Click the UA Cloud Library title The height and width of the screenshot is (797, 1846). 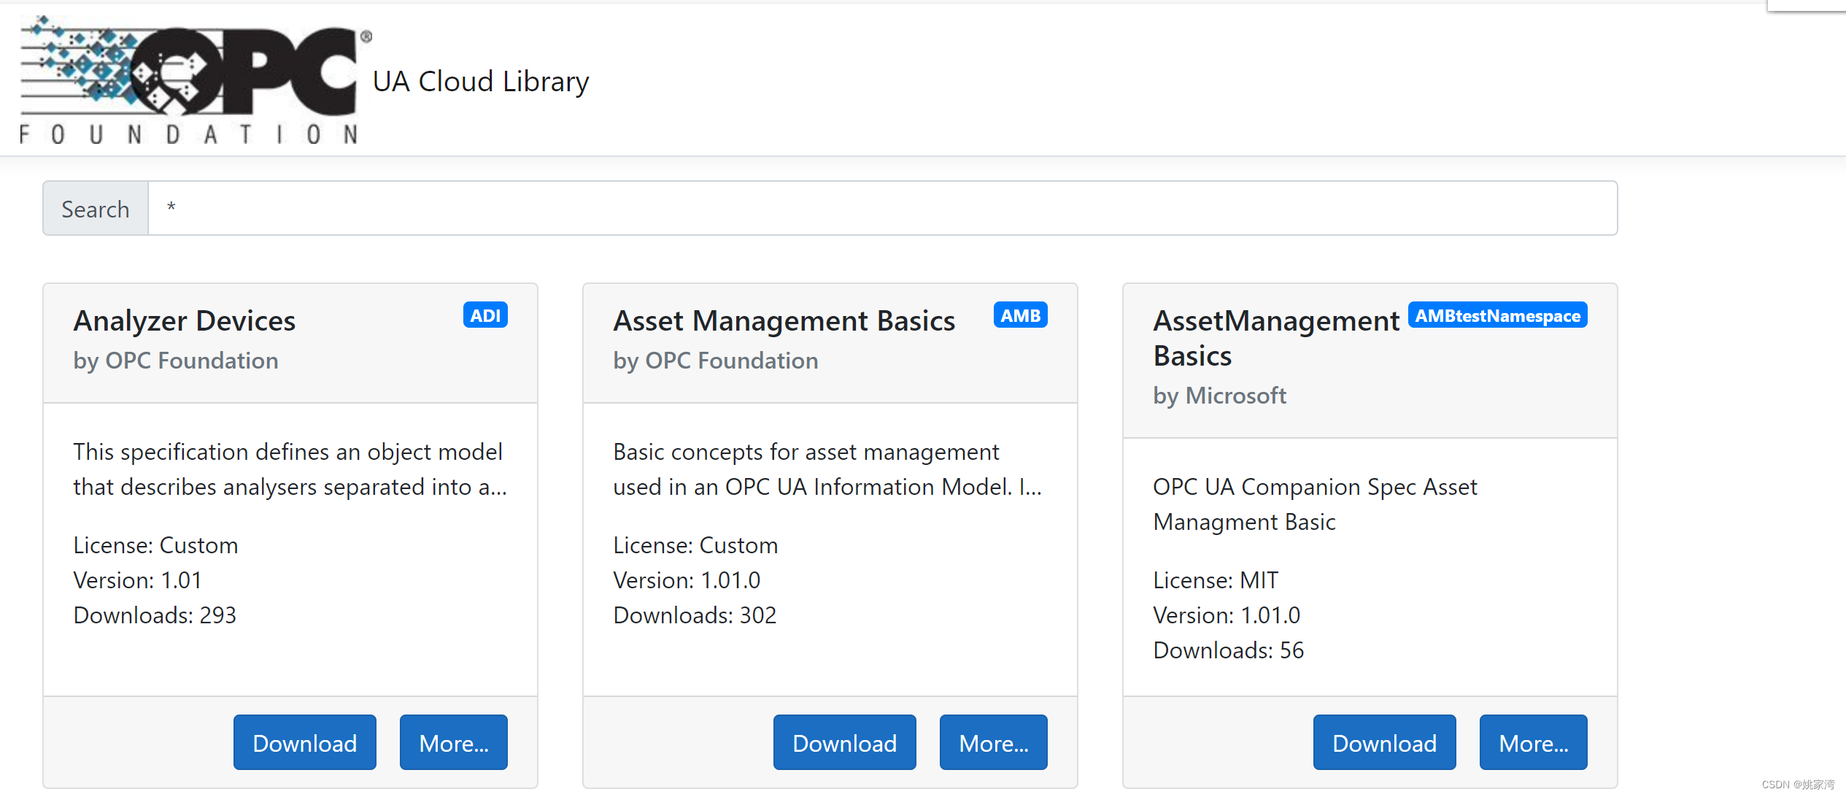pos(480,81)
